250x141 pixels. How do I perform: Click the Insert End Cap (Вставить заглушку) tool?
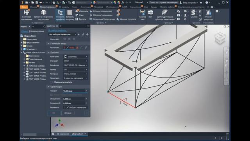(70, 15)
